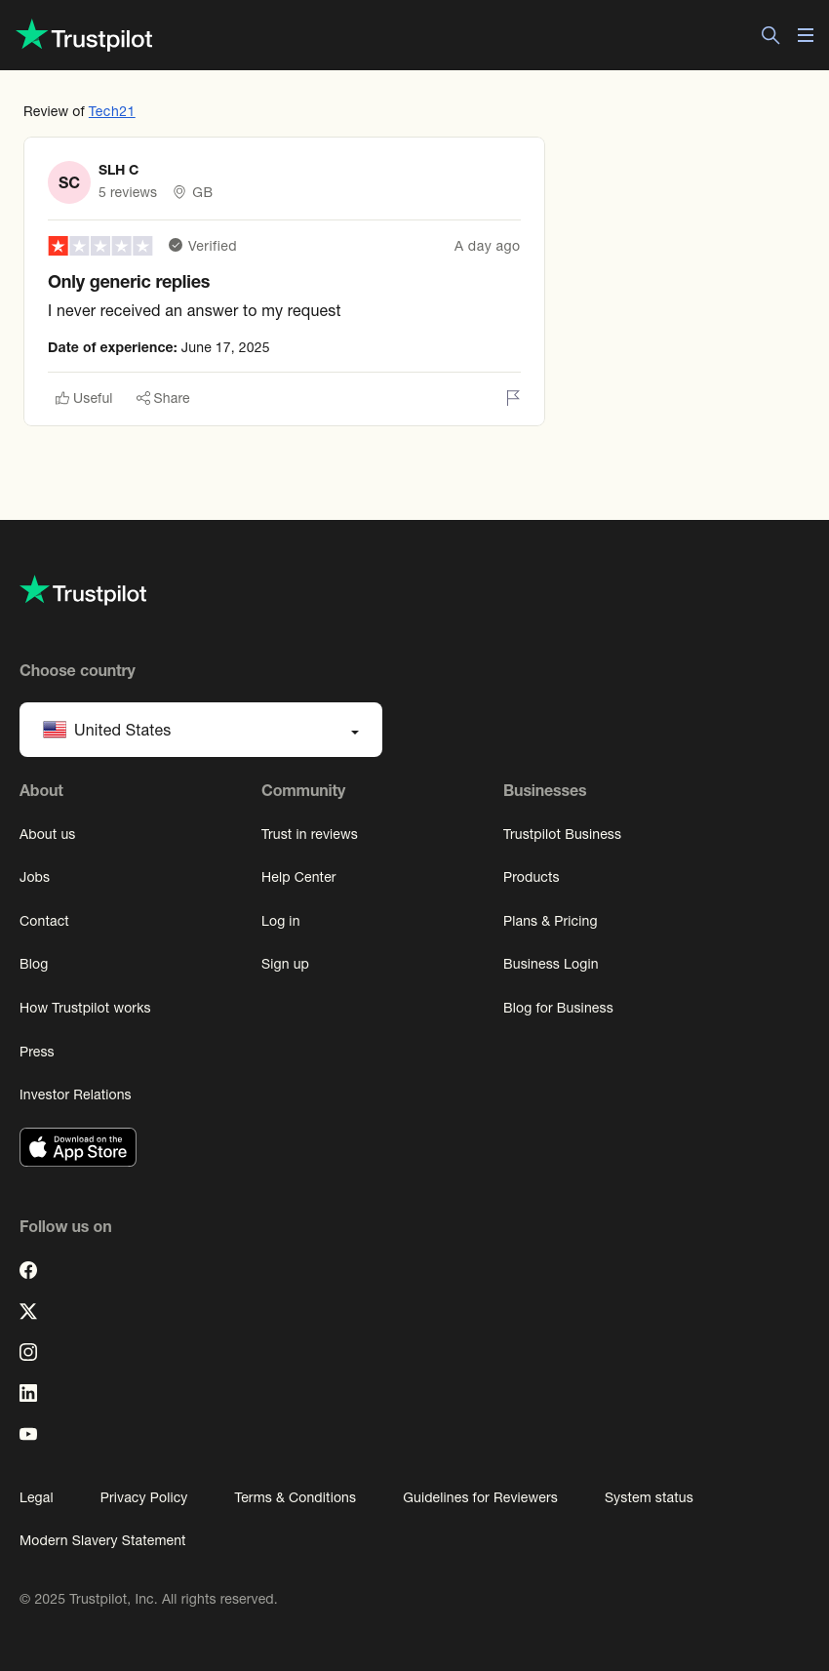This screenshot has height=1671, width=829.
Task: Click review title Only generic replies
Action: click(129, 282)
